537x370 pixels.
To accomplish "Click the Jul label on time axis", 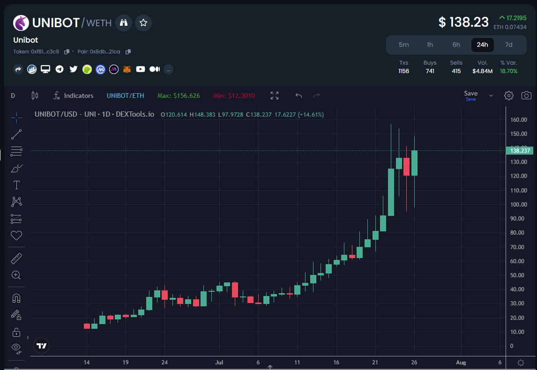I will click(x=219, y=362).
